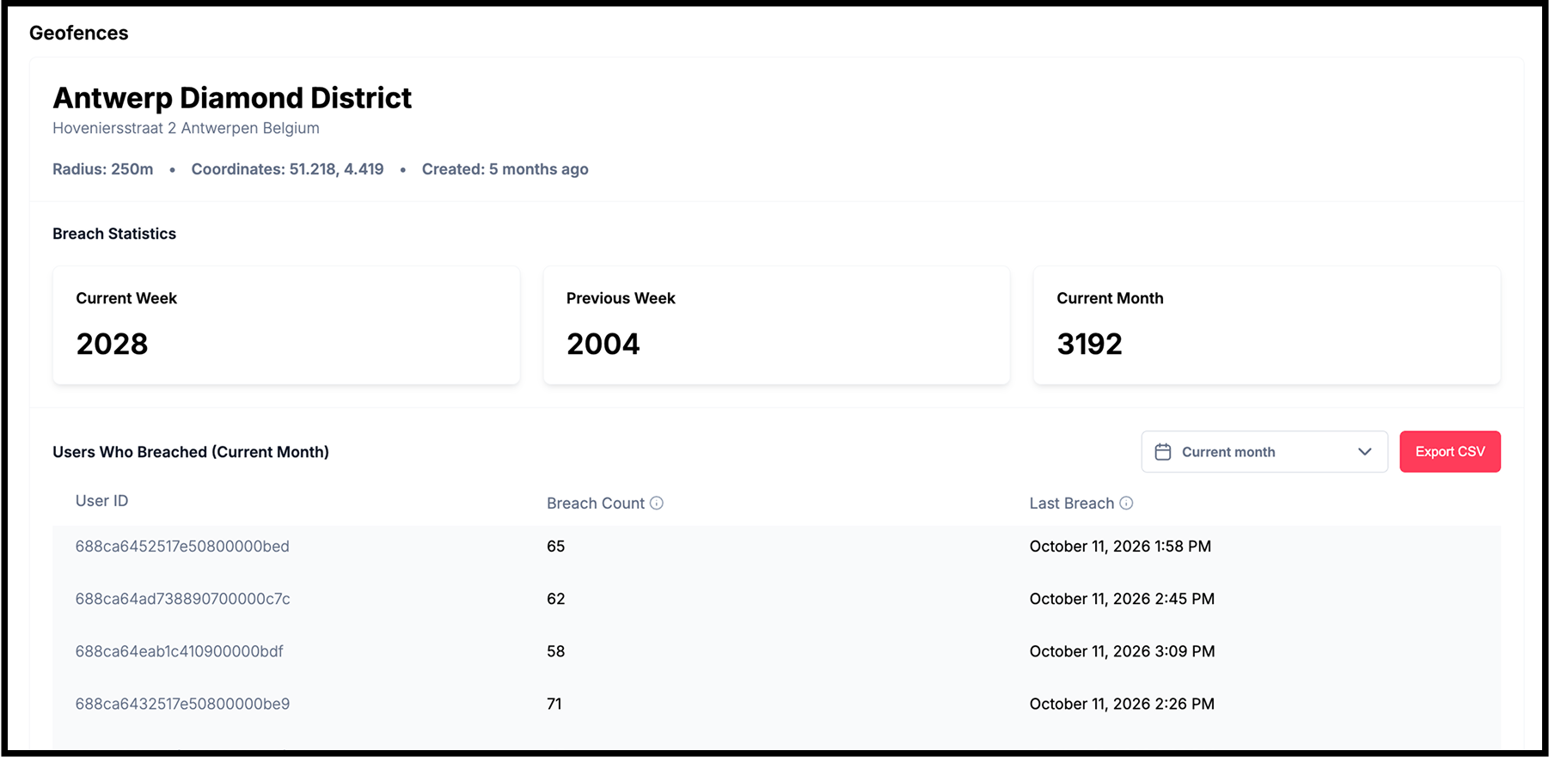
Task: Export breaches with Export CSV button
Action: [x=1450, y=452]
